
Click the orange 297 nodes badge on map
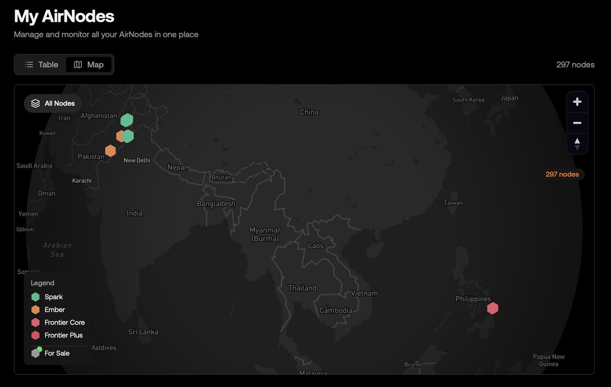(562, 175)
